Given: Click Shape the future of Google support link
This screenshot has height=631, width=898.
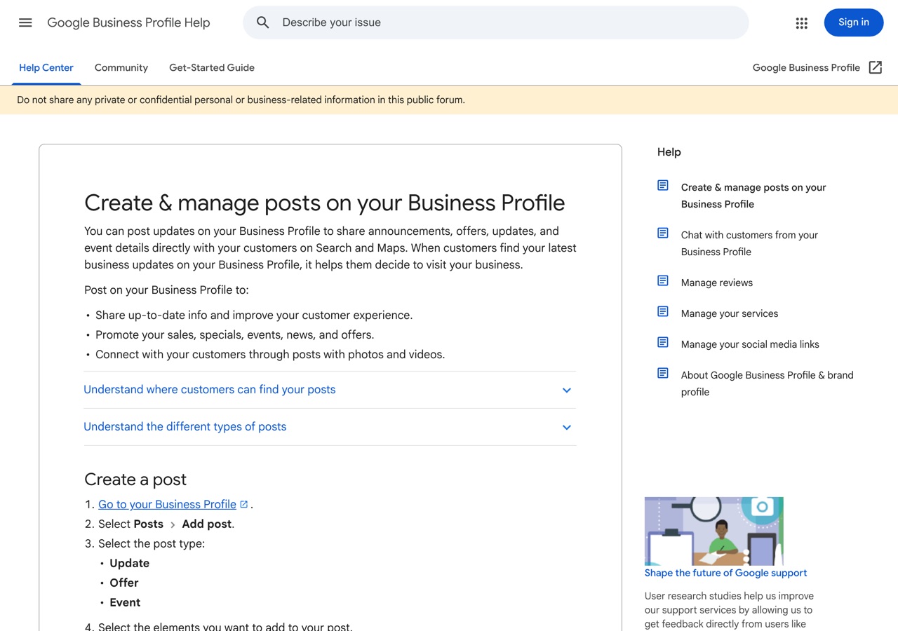Looking at the screenshot, I should point(725,573).
